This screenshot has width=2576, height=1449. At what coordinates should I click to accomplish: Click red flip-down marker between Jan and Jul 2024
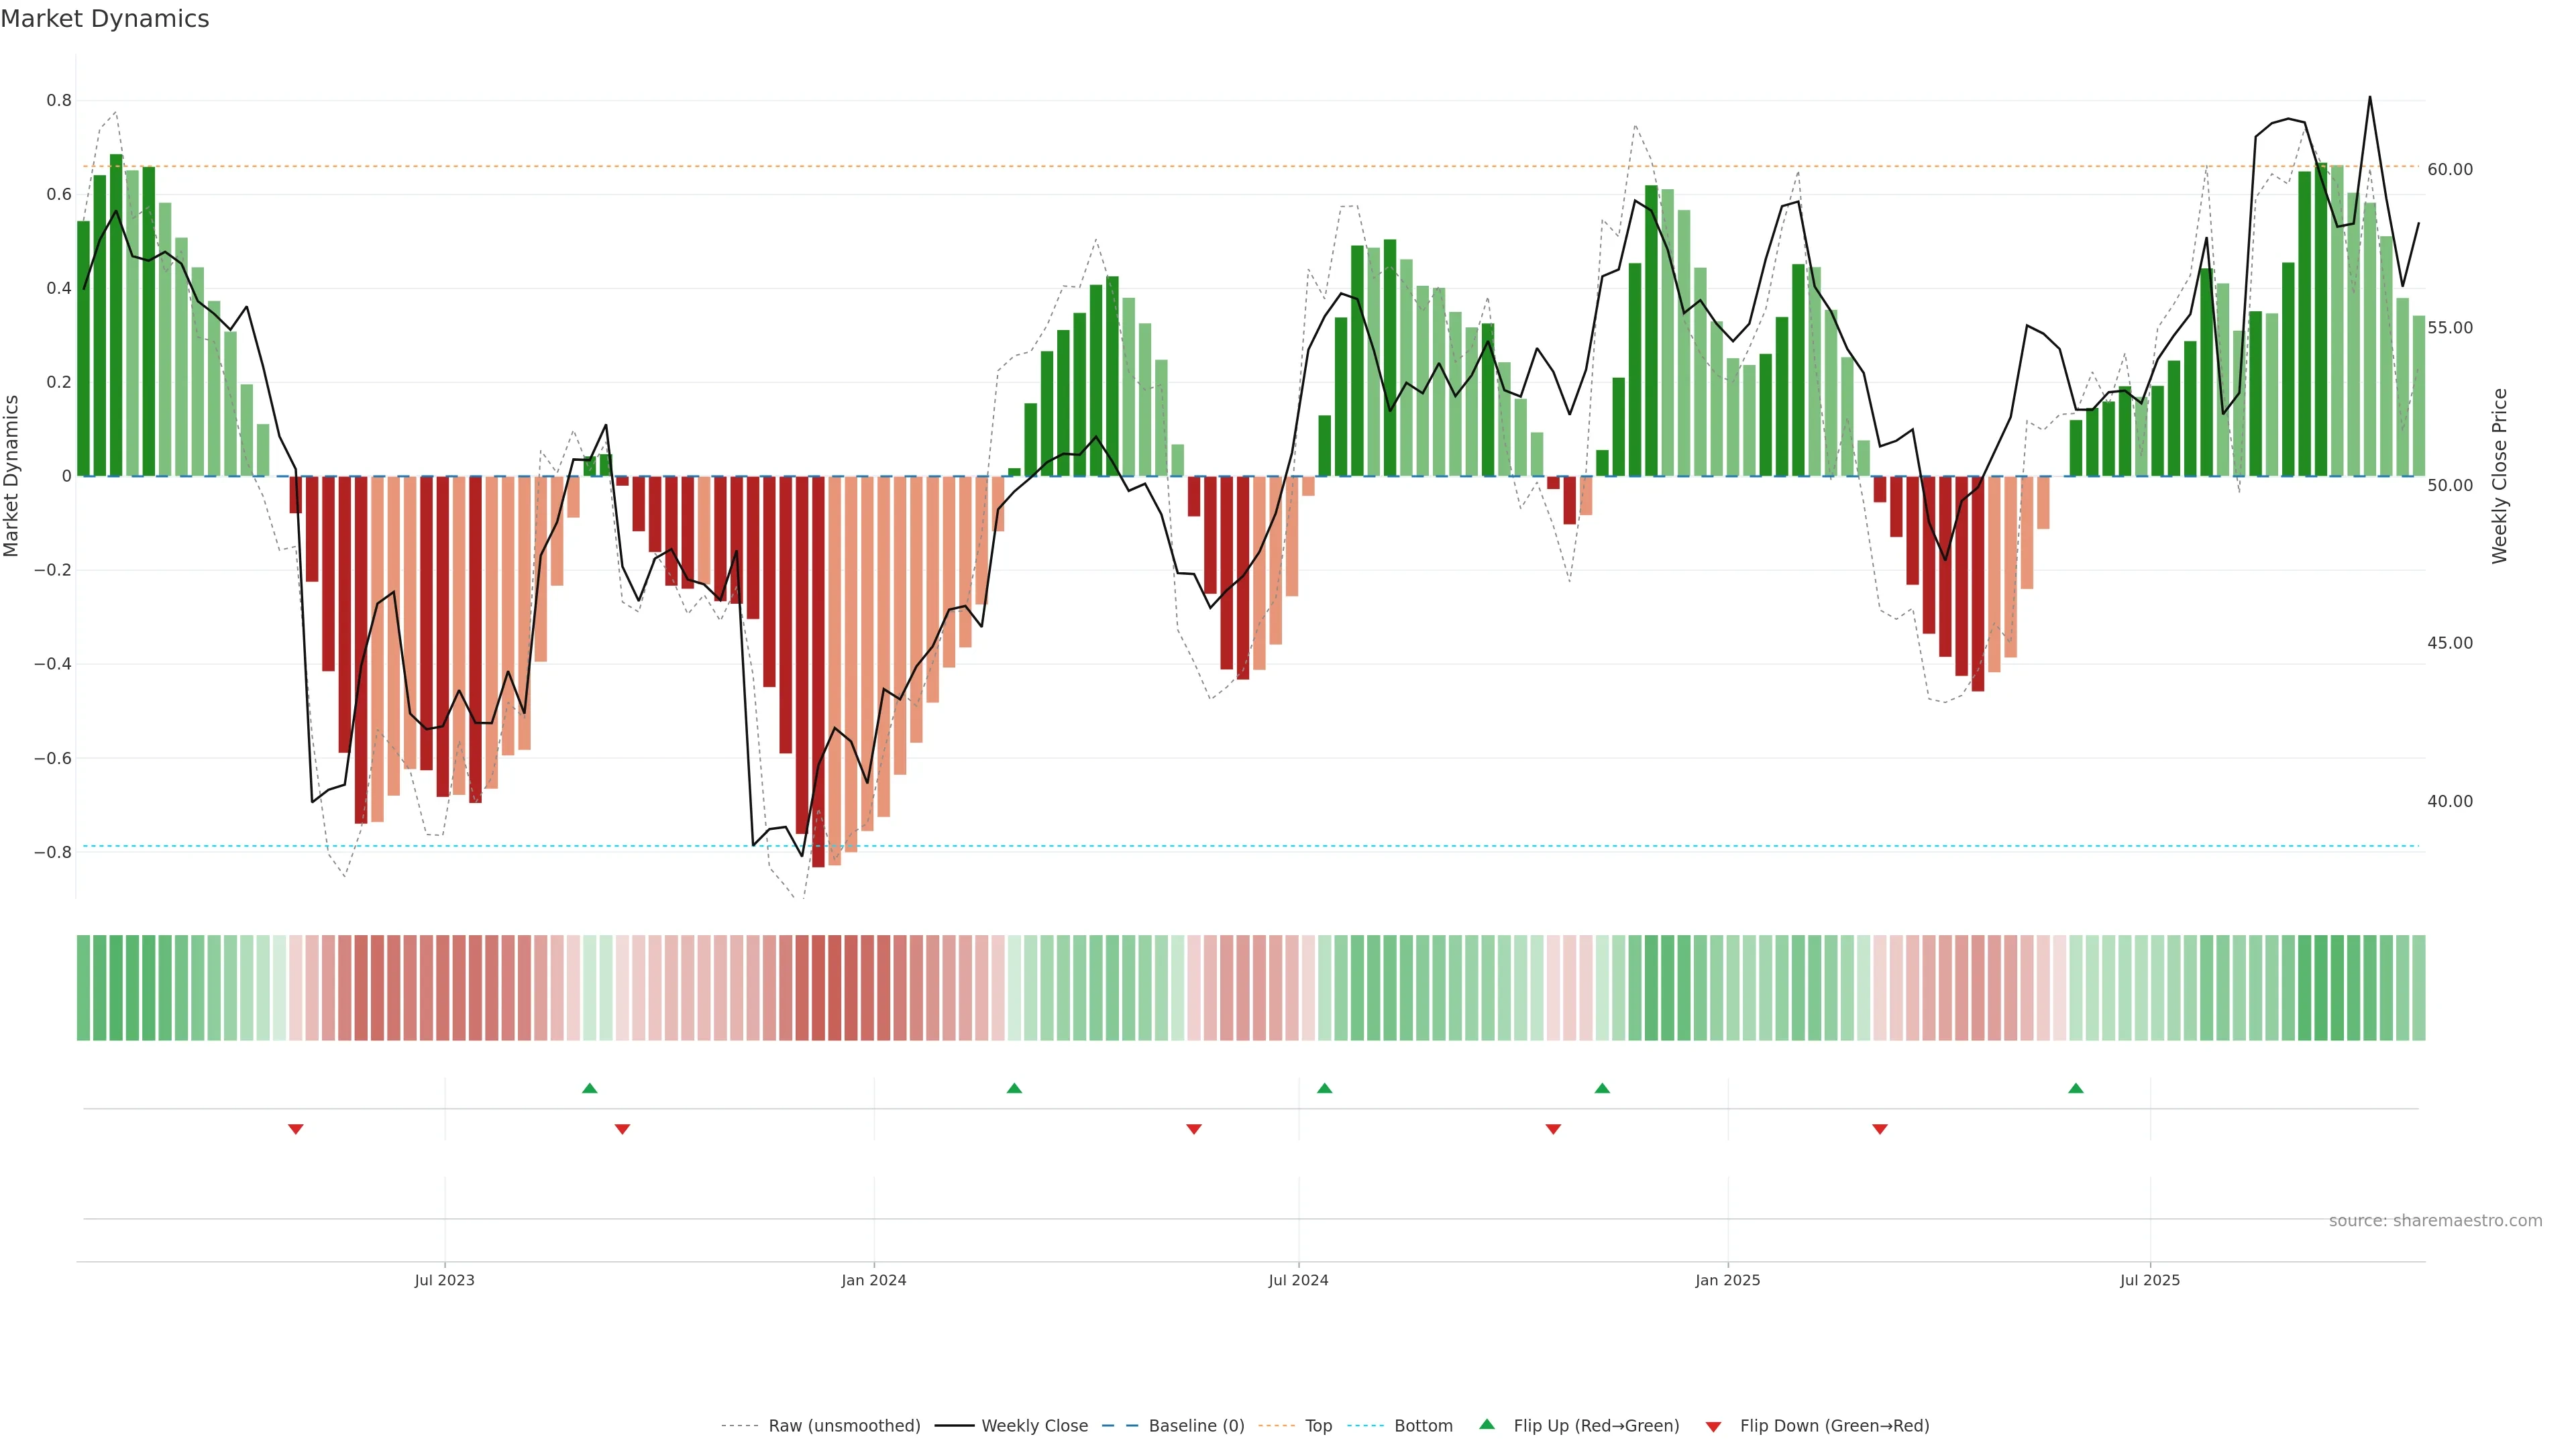click(1194, 1129)
